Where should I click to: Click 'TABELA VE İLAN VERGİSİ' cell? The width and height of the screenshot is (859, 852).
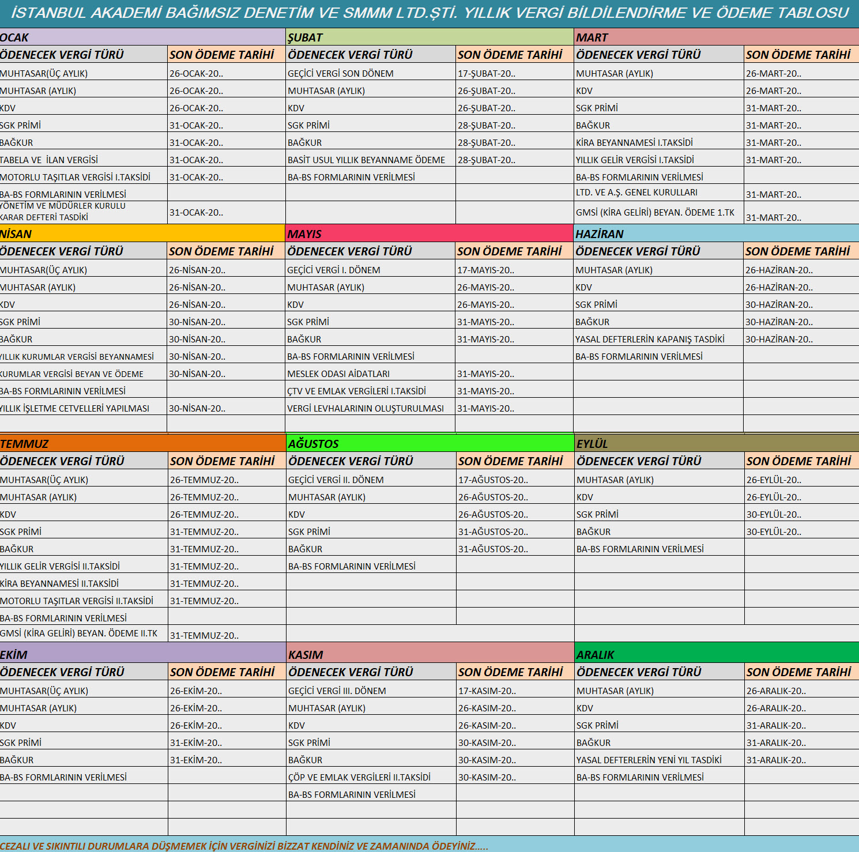tap(84, 159)
